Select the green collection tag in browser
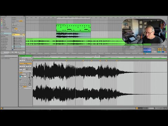 click(x=2, y=24)
